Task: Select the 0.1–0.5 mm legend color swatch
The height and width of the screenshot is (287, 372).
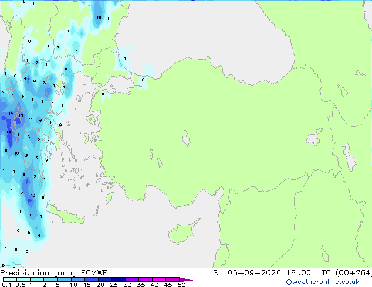Action: (x=10, y=279)
